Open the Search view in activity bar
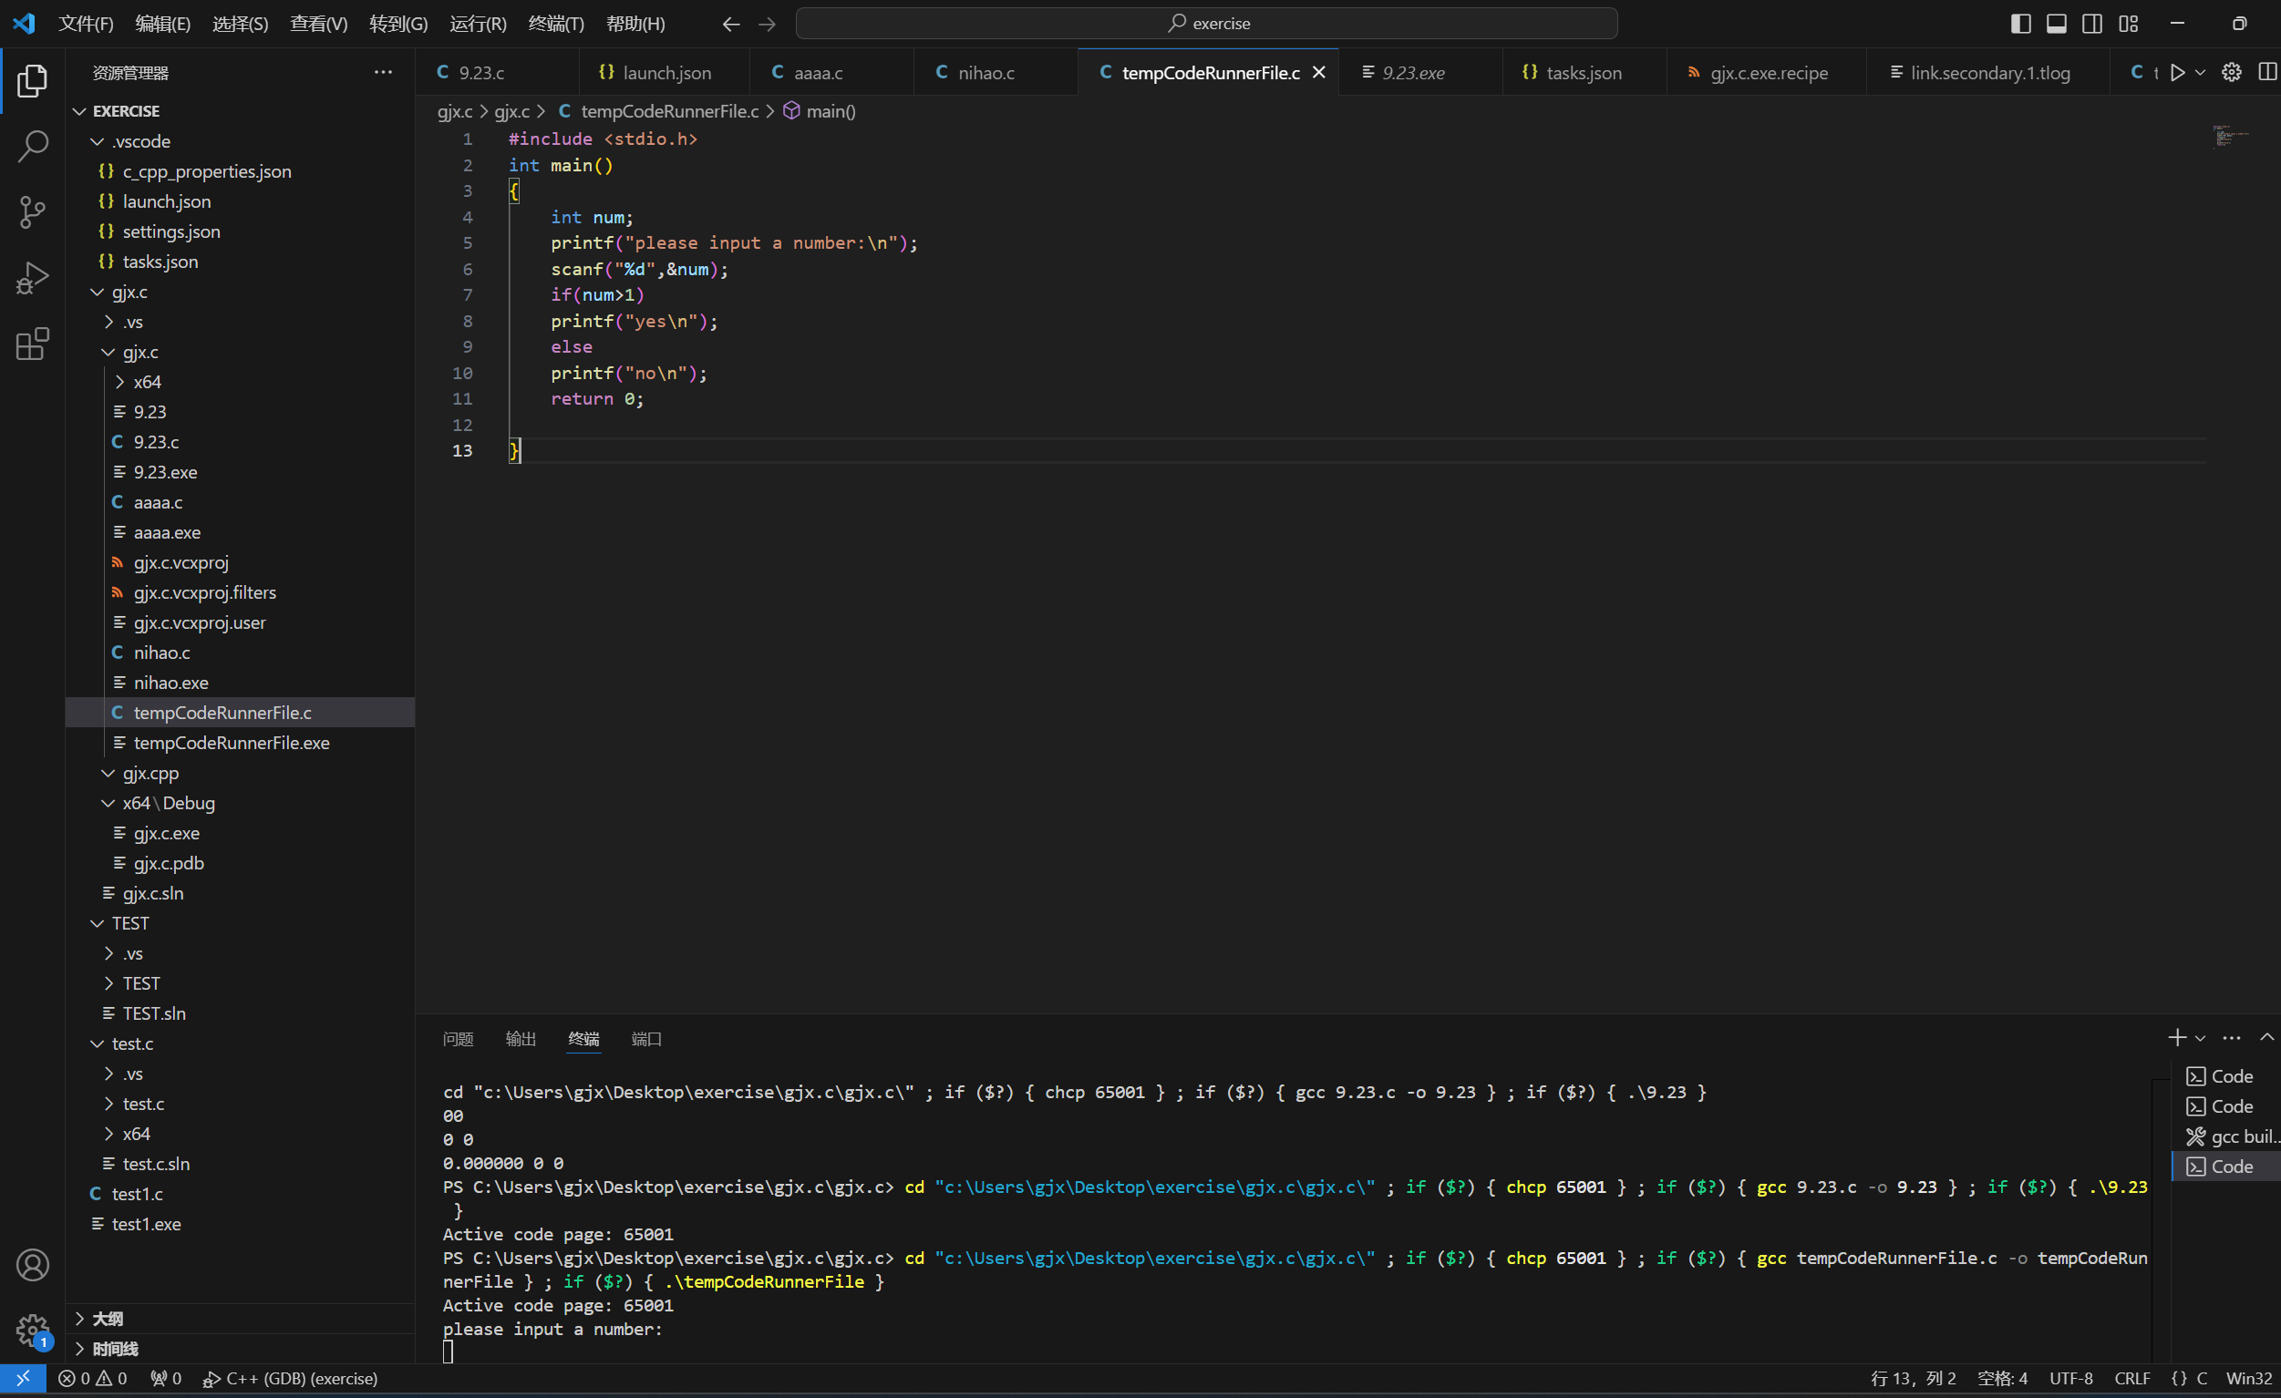This screenshot has height=1398, width=2281. point(33,146)
